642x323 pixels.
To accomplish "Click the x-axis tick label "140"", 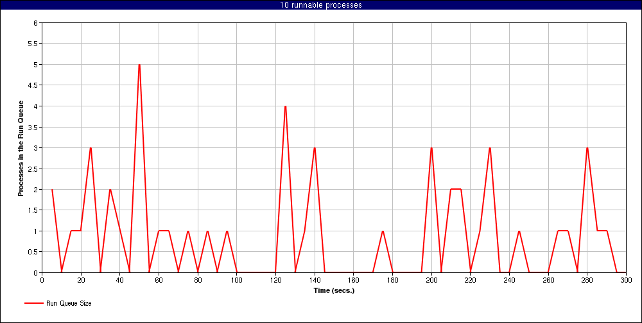I will 315,281.
